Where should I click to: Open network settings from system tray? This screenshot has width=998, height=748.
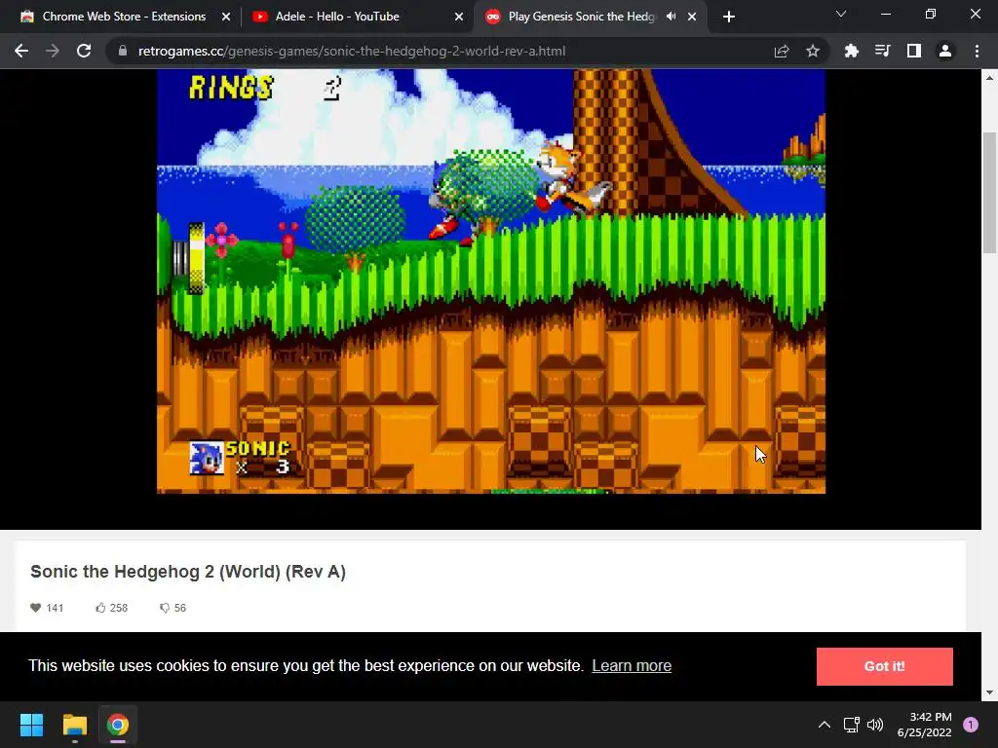tap(851, 725)
